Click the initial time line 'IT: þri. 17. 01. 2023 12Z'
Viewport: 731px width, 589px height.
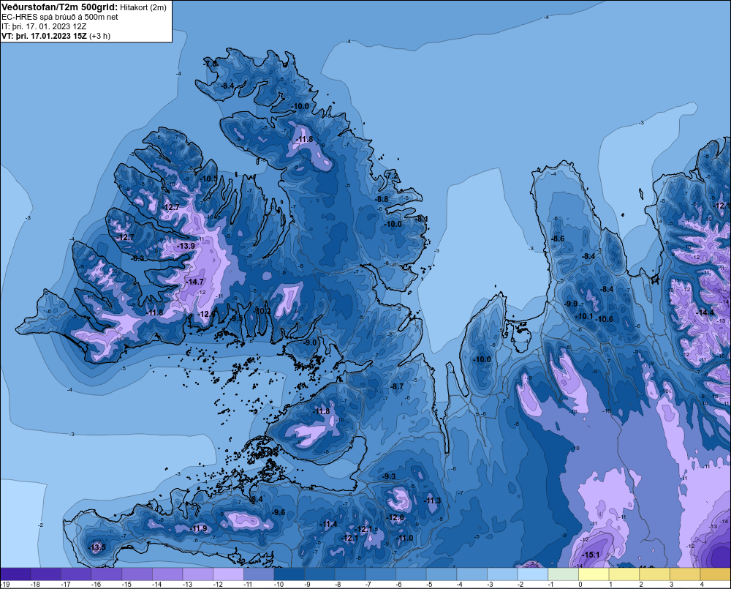click(44, 26)
